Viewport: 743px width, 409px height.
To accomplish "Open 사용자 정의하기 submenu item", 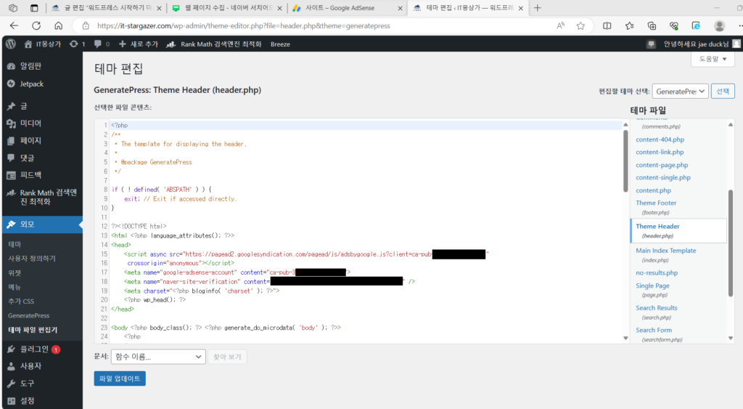I will click(x=32, y=258).
